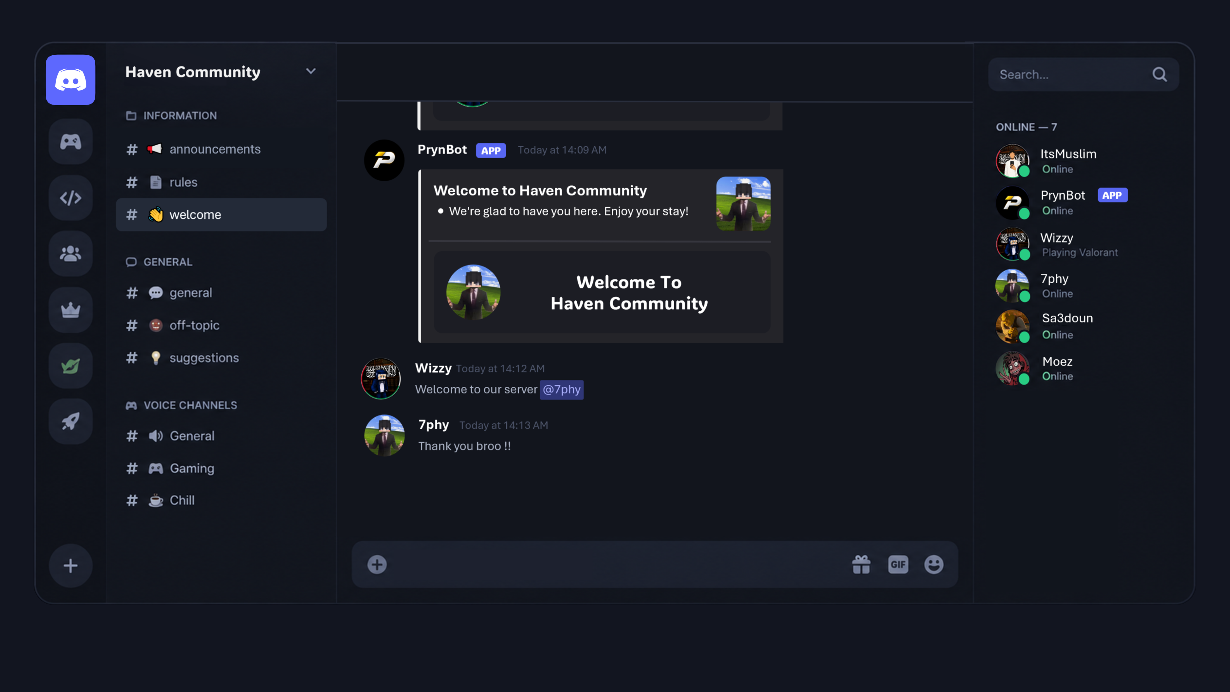Switch to the general text channel
1230x692 pixels.
221,293
